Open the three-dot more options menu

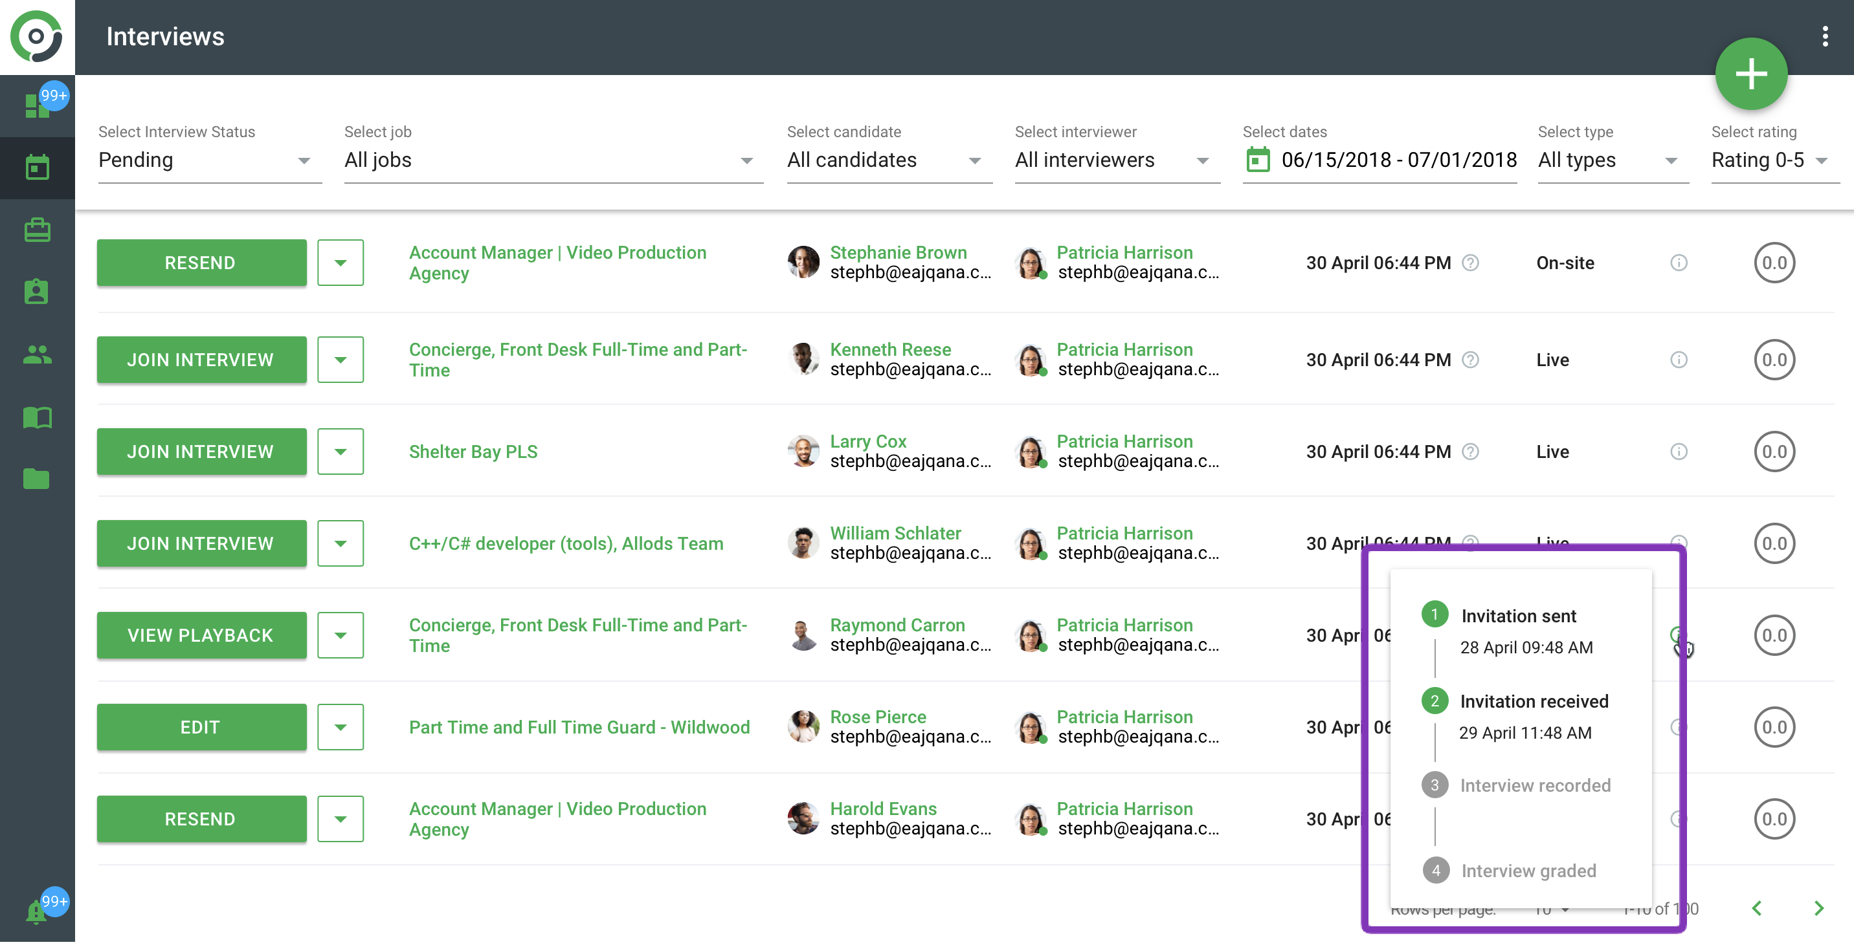[1824, 36]
